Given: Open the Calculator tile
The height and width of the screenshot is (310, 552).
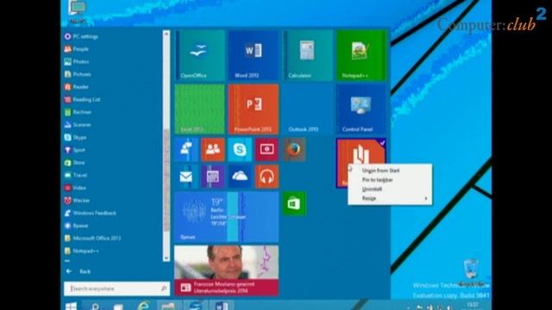Looking at the screenshot, I should pos(307,55).
